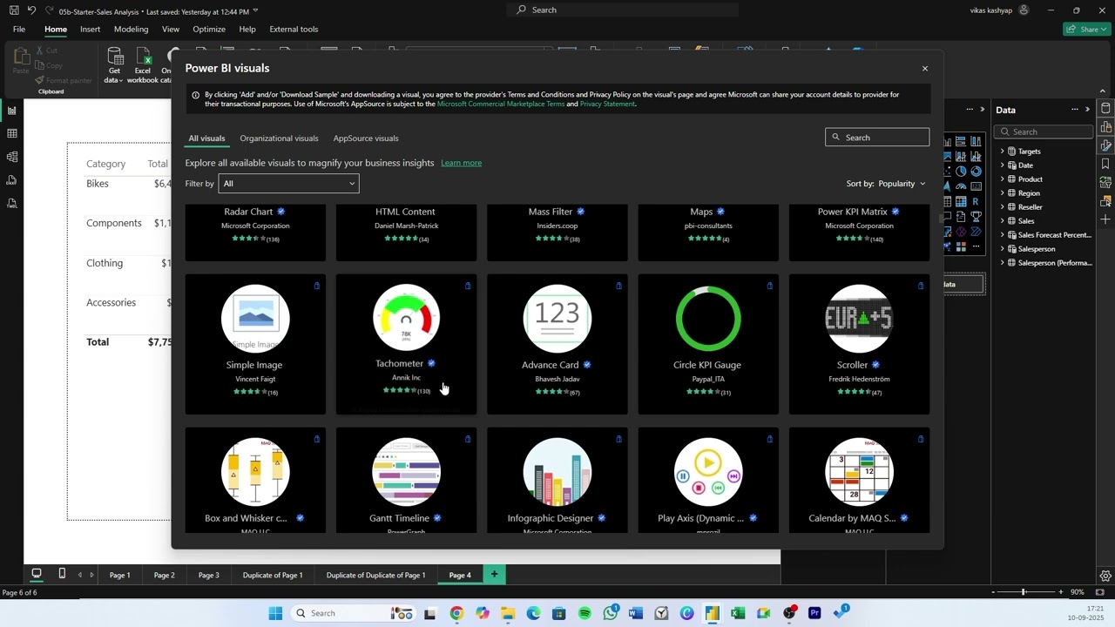
Task: Open the Modeling ribbon tab
Action: pyautogui.click(x=131, y=29)
